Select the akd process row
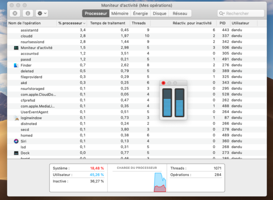The height and width of the screenshot is (200, 273). pos(137,83)
